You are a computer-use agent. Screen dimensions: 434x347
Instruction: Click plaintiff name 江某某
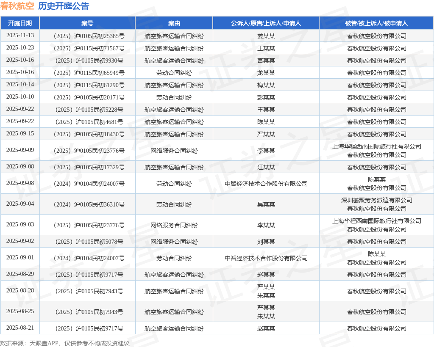tap(266, 167)
